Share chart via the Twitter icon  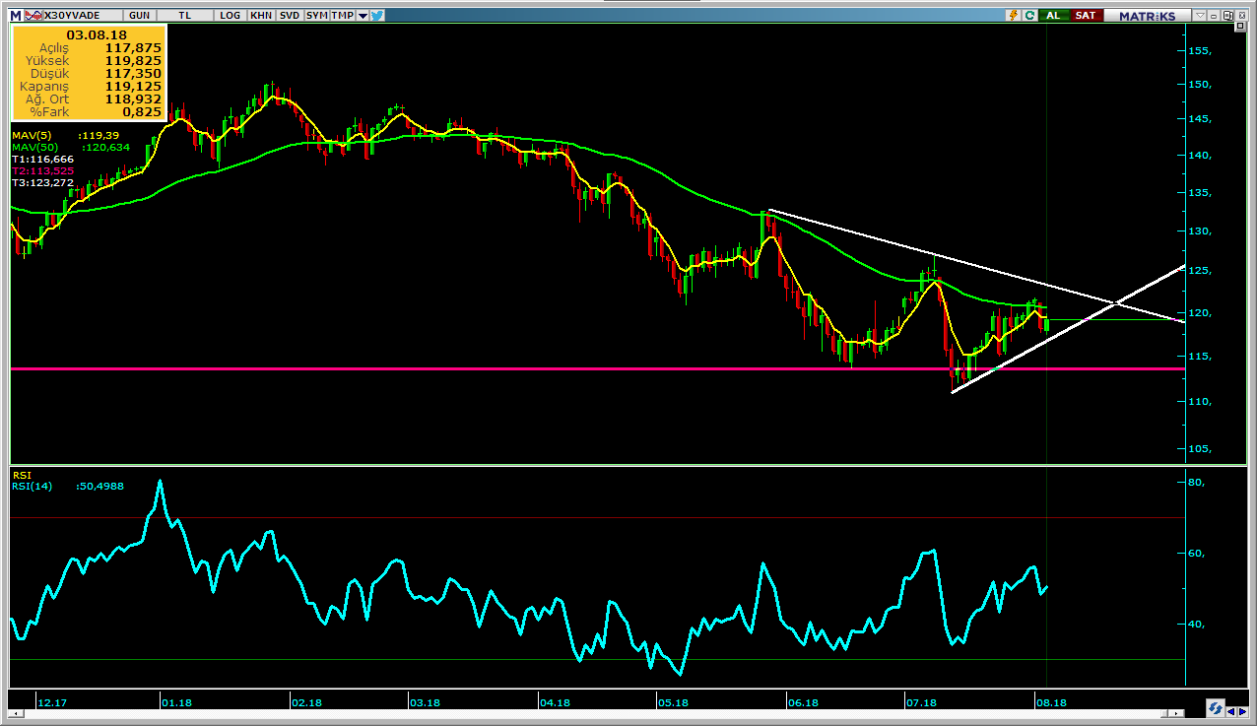pyautogui.click(x=376, y=15)
